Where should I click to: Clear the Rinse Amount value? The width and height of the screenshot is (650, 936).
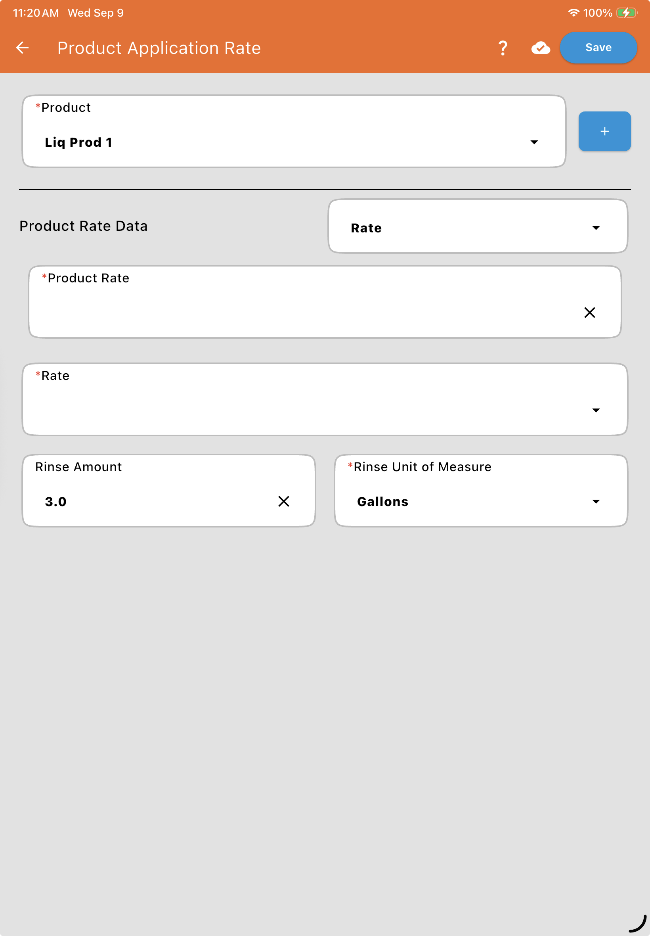tap(283, 501)
